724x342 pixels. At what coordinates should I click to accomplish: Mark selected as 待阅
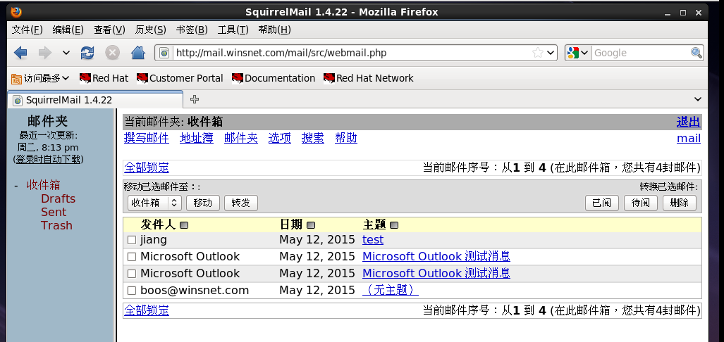(x=641, y=203)
